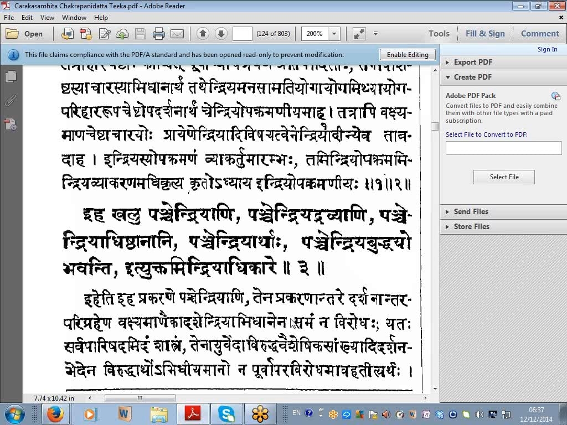Go to next page using down arrow

221,34
